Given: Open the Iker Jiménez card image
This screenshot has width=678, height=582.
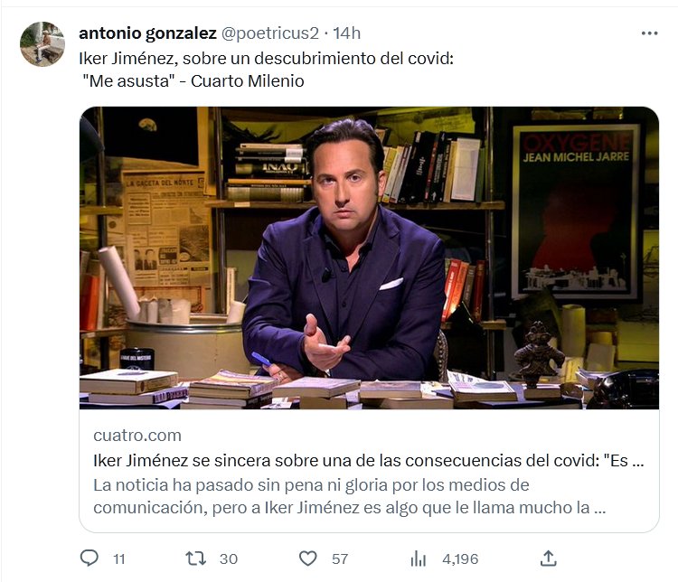Looking at the screenshot, I should 369,258.
